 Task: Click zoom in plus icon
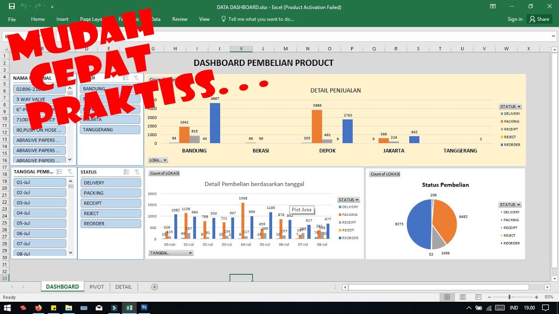point(537,297)
